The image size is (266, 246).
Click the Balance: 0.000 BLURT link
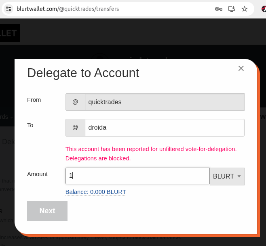[x=96, y=192]
